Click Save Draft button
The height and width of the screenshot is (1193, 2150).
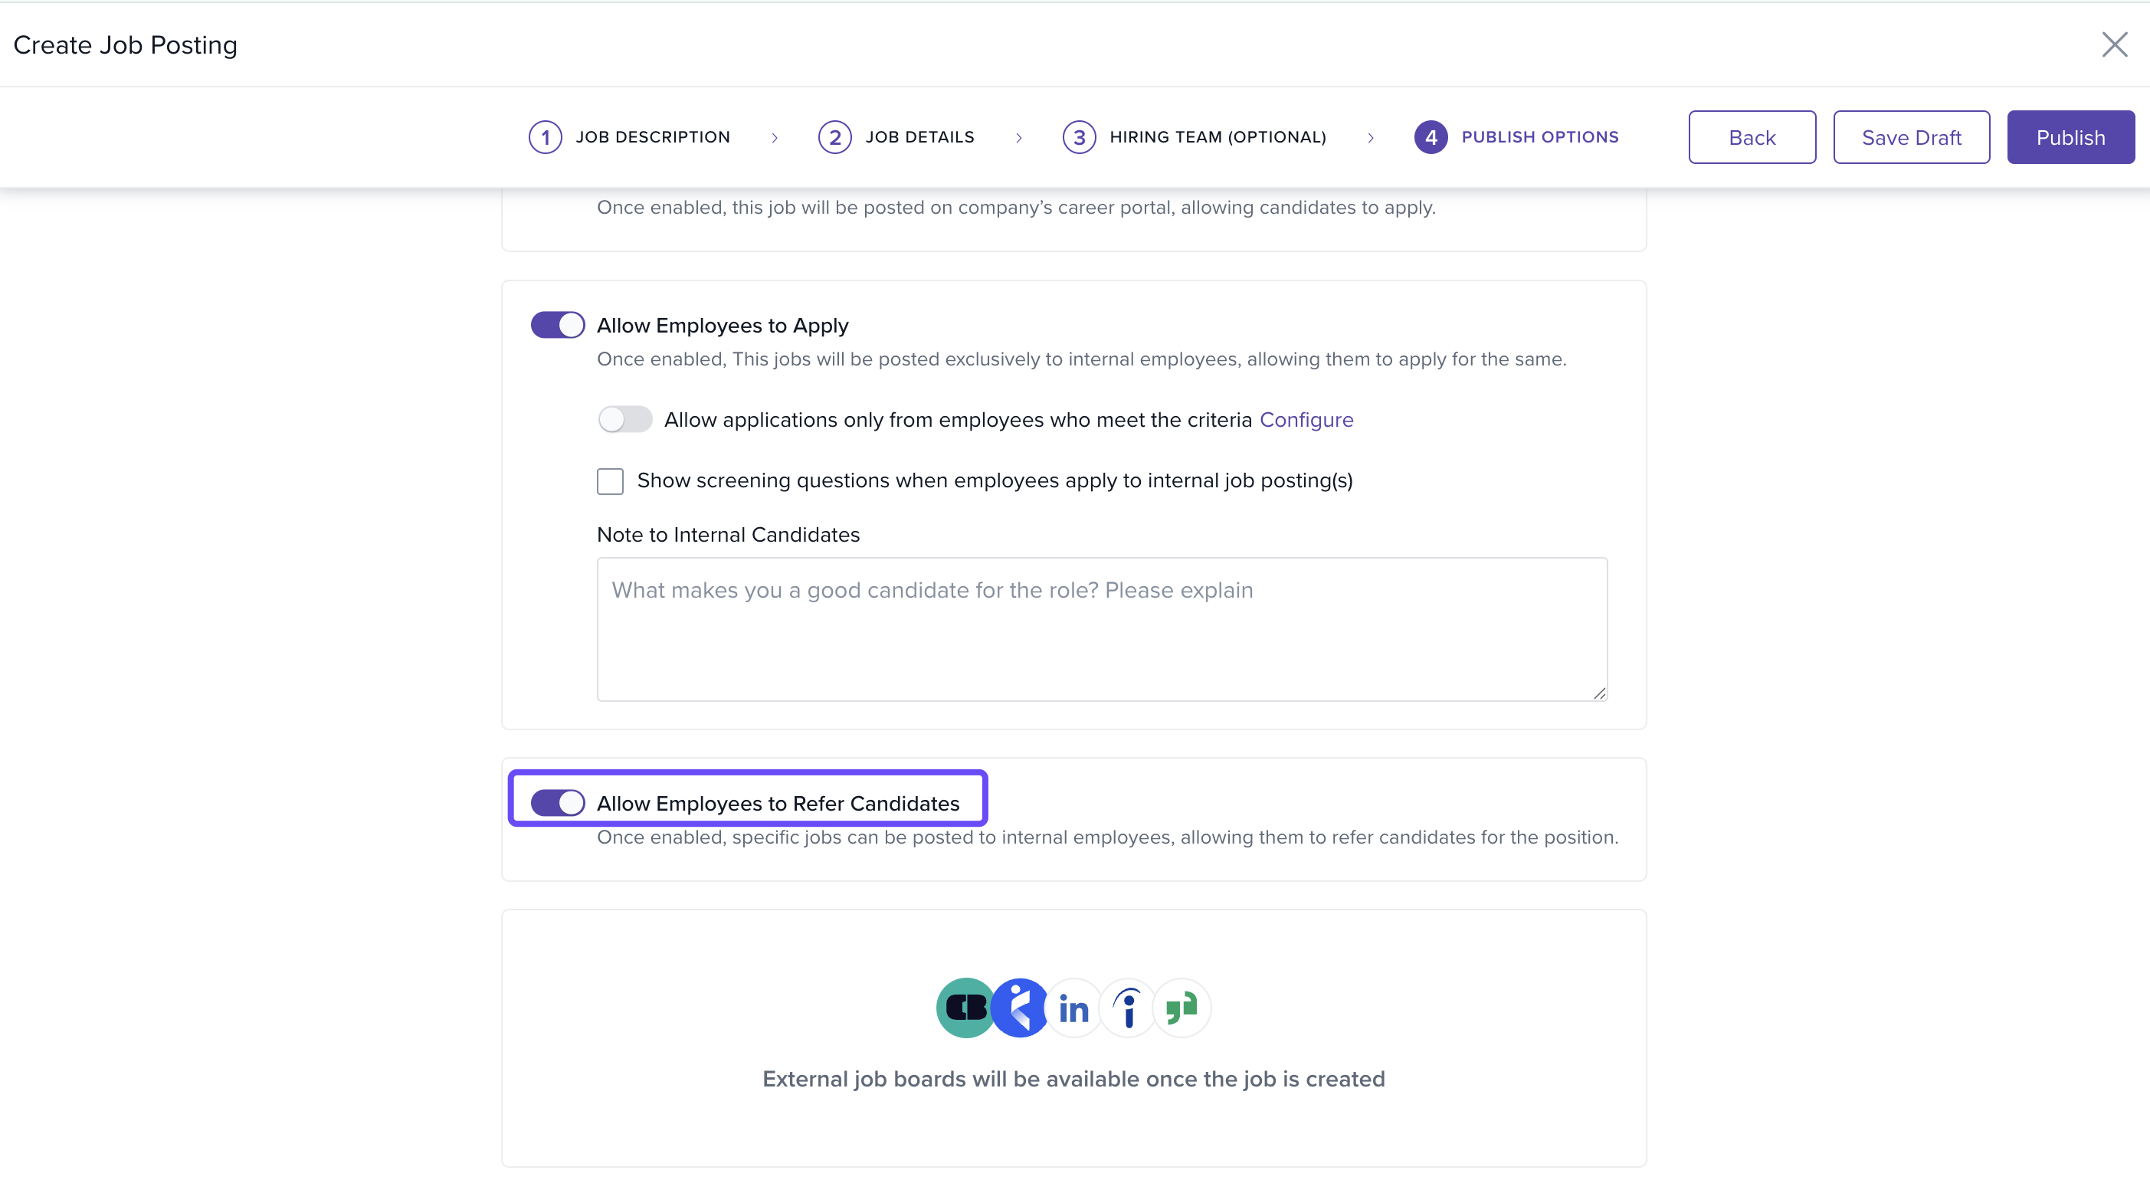[1910, 137]
